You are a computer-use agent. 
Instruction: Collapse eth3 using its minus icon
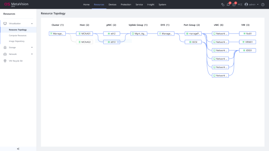tap(118, 42)
